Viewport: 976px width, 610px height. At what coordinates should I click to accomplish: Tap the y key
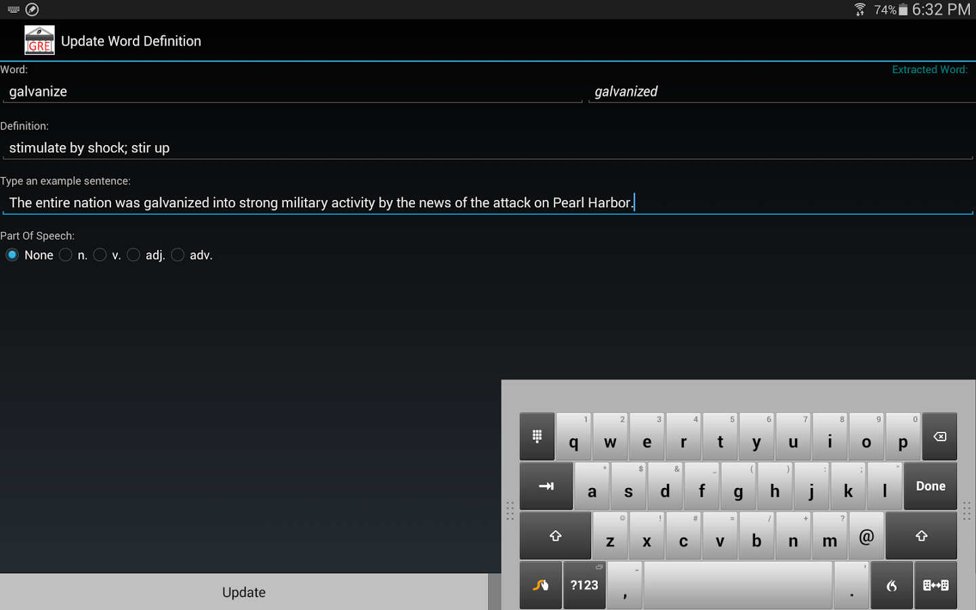point(756,436)
